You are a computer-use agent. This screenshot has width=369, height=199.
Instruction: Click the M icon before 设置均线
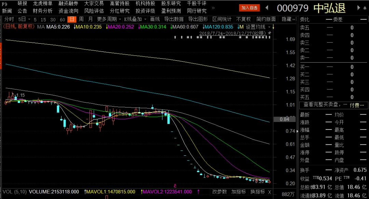coord(241,27)
